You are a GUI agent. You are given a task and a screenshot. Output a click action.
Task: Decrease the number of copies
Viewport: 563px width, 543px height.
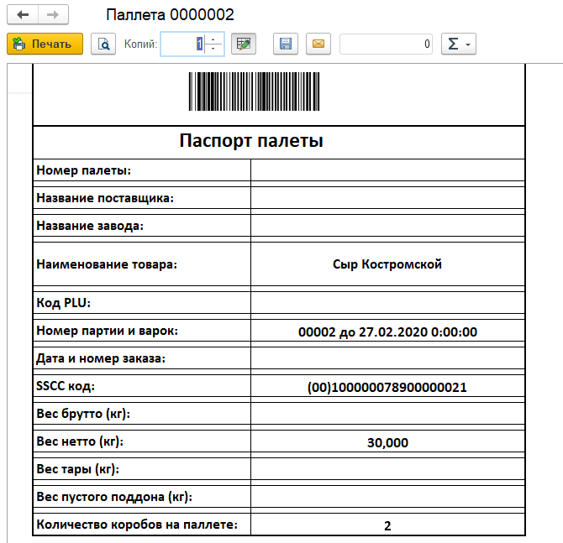(213, 49)
